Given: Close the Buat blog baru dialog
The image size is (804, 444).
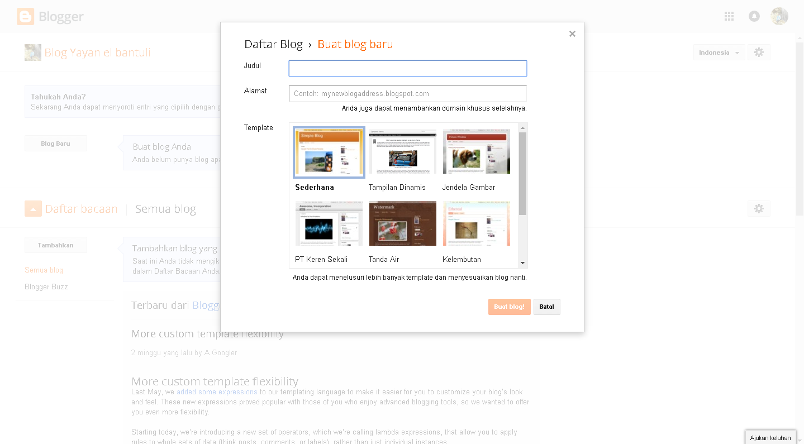Looking at the screenshot, I should pyautogui.click(x=572, y=34).
